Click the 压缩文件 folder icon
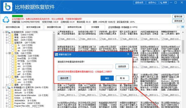Image resolution: width=186 pixels, height=108 pixels. coord(12,43)
